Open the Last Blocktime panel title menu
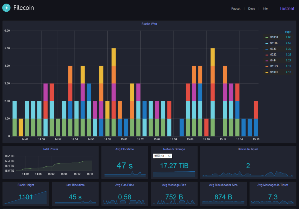The height and width of the screenshot is (209, 299). click(x=75, y=185)
